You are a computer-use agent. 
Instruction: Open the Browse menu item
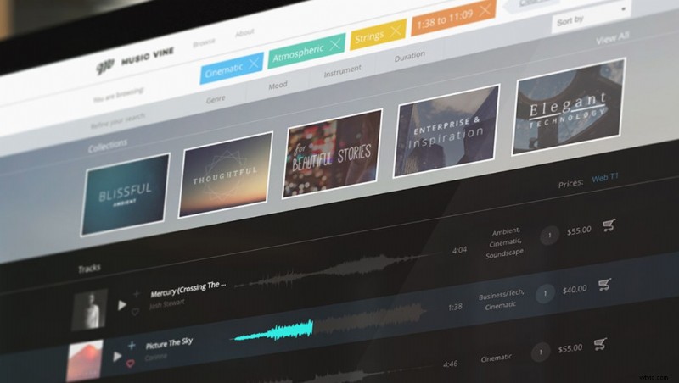[x=204, y=42]
